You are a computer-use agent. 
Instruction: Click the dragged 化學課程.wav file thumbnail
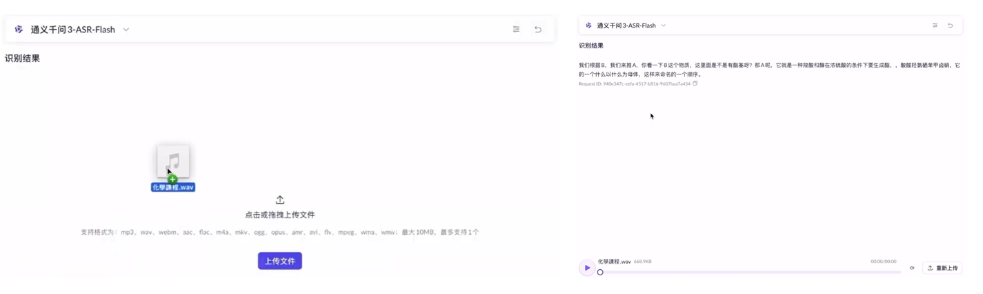coord(173,162)
